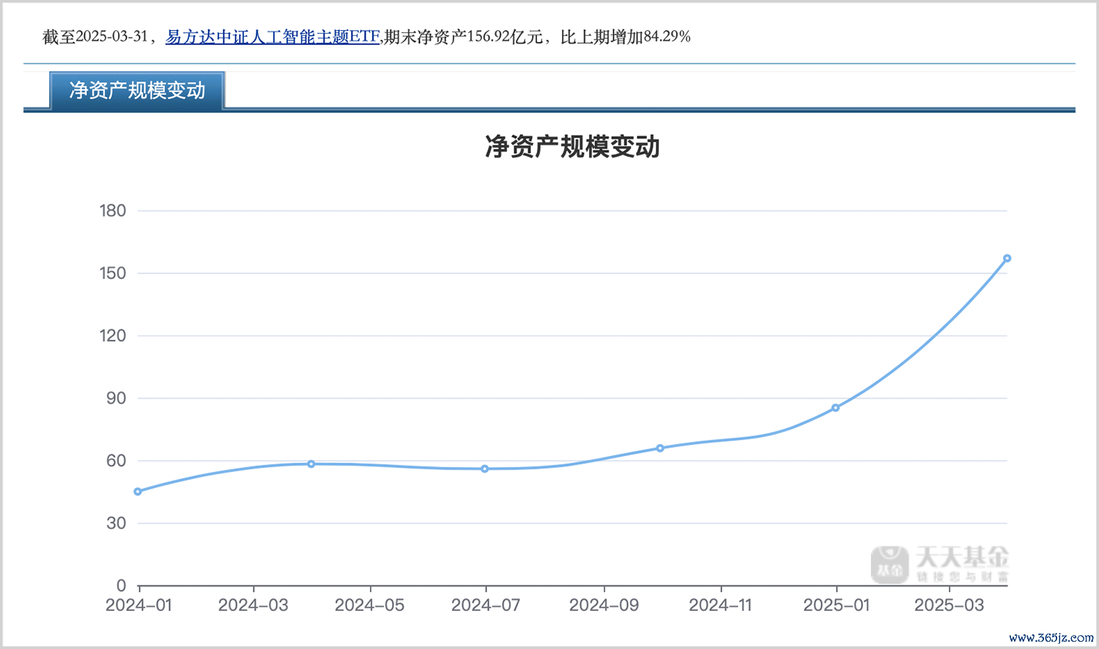The image size is (1099, 649).
Task: Select the data point above 2024-07
Action: [x=485, y=469]
